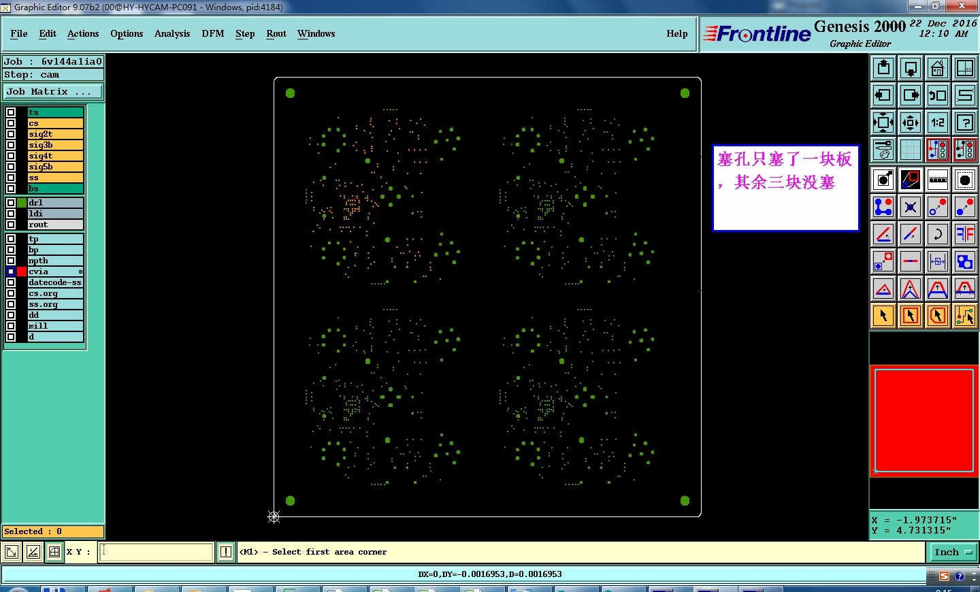980x592 pixels.
Task: Click the 1:2 zoom scale icon
Action: click(x=938, y=122)
